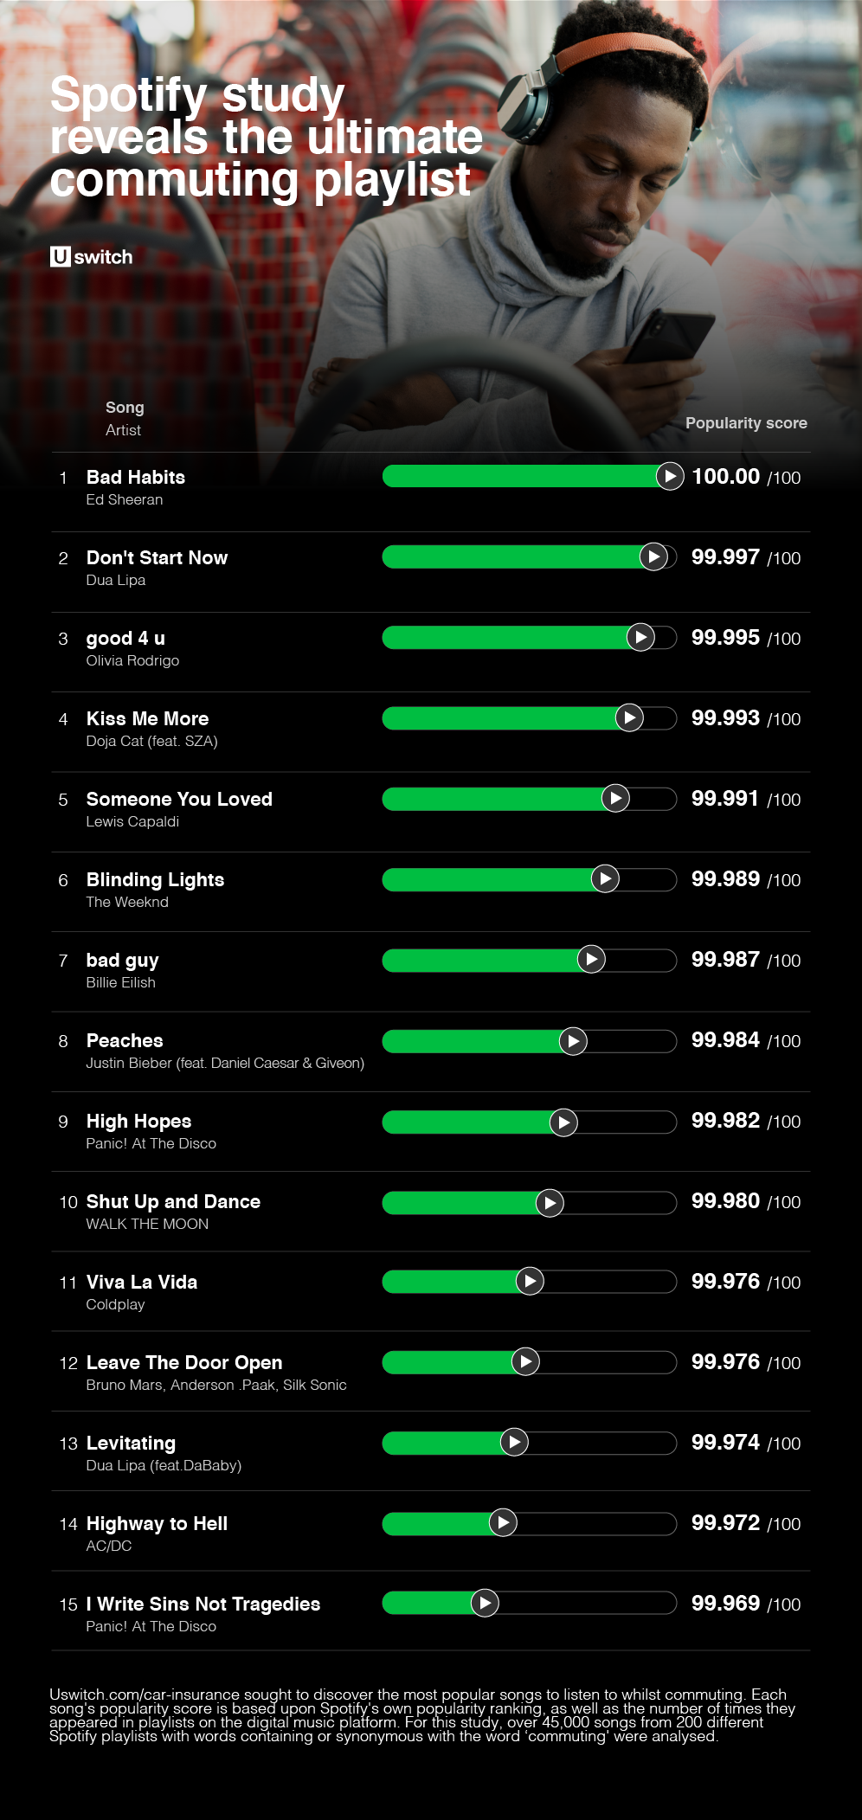
Task: Select the Leave The Door Open song title
Action: tap(184, 1362)
